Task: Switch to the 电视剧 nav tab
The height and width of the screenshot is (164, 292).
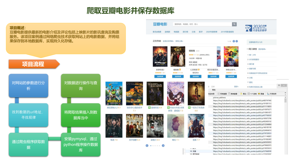Action: pos(176,32)
